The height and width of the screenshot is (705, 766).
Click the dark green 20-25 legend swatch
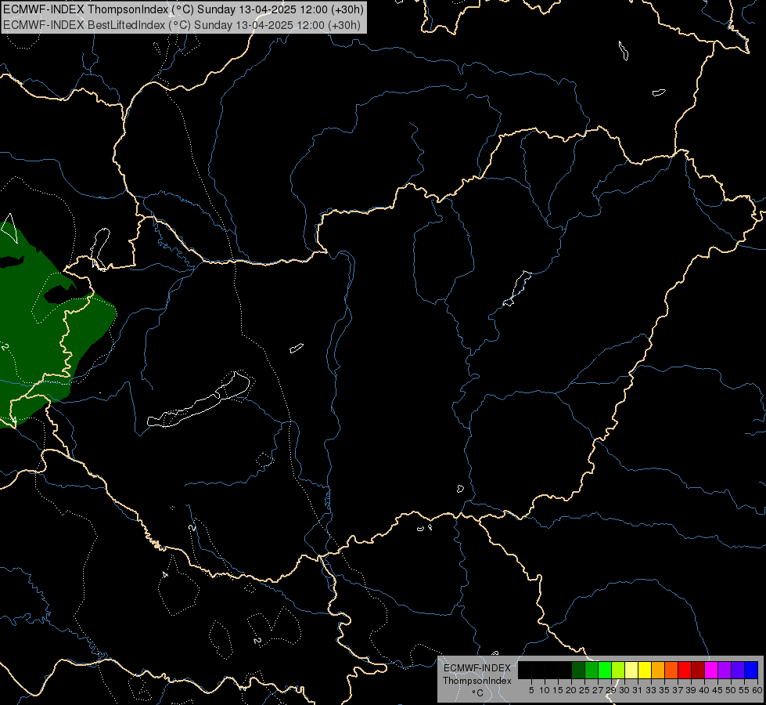tap(578, 670)
